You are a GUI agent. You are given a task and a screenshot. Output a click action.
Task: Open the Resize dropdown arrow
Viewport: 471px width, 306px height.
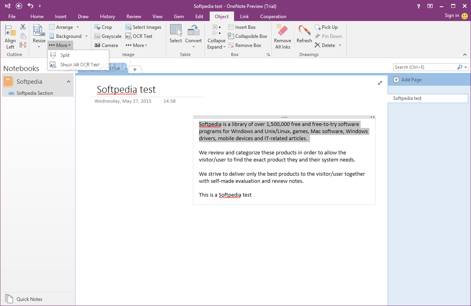[39, 47]
